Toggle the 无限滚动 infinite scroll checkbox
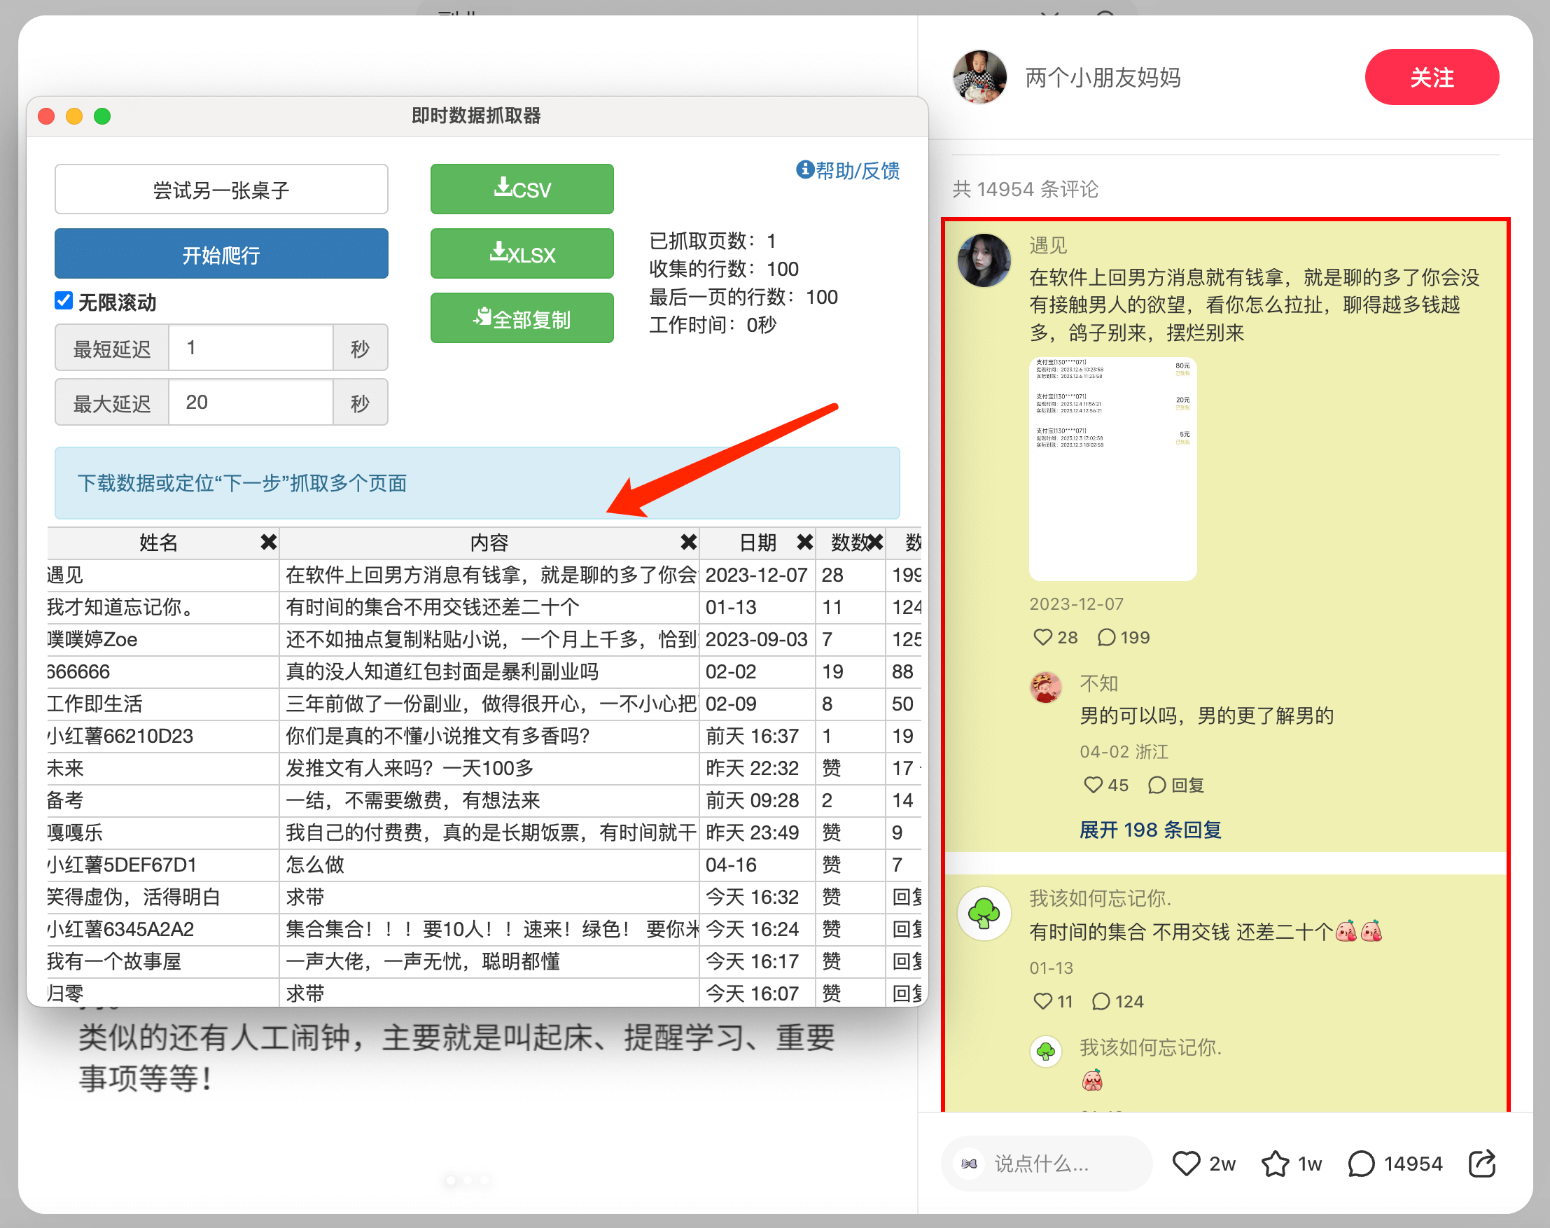The width and height of the screenshot is (1550, 1228). point(64,302)
